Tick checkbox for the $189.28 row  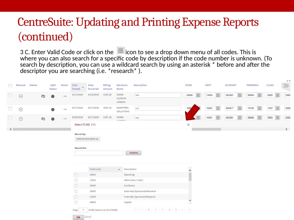[x=10, y=95]
